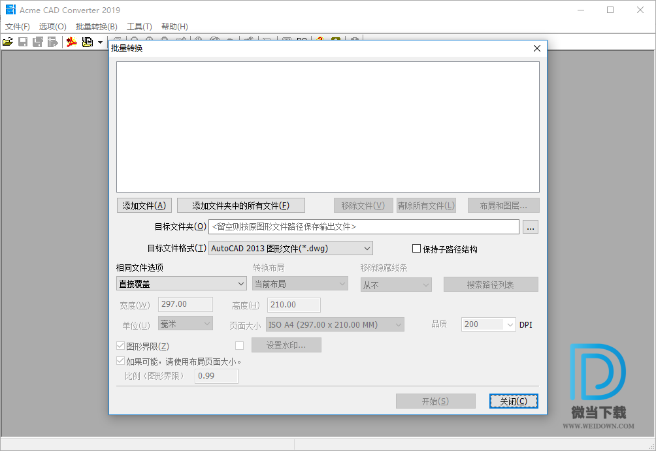Viewport: 656px width, 451px height.
Task: Enable the 保持子路径结构 checkbox
Action: click(416, 249)
